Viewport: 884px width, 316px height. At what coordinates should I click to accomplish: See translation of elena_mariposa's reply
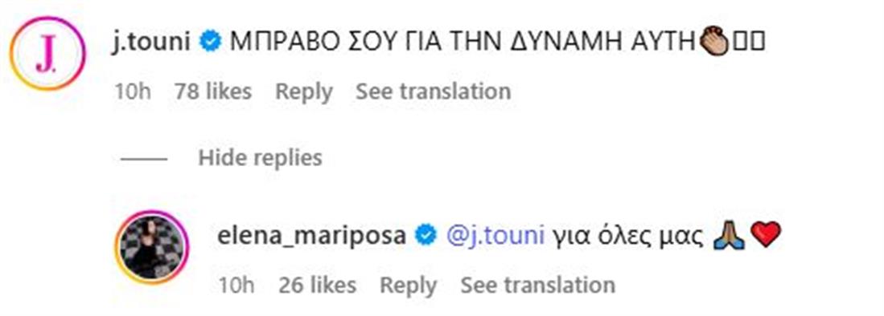[x=538, y=285]
